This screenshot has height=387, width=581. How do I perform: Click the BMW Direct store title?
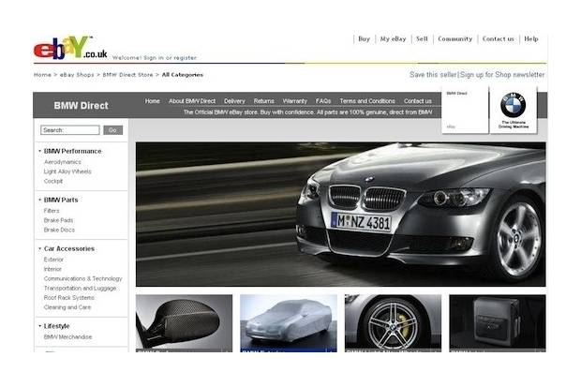click(x=82, y=106)
